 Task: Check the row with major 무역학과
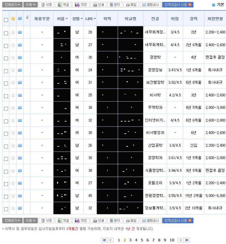pyautogui.click(x=6, y=108)
